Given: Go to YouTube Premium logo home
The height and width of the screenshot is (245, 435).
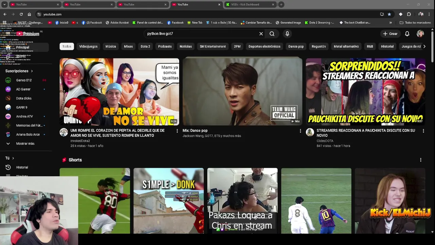Looking at the screenshot, I should pos(29,34).
